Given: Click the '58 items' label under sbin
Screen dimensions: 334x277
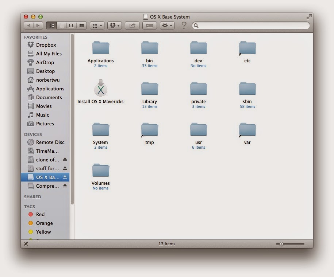Looking at the screenshot, I should coord(247,106).
